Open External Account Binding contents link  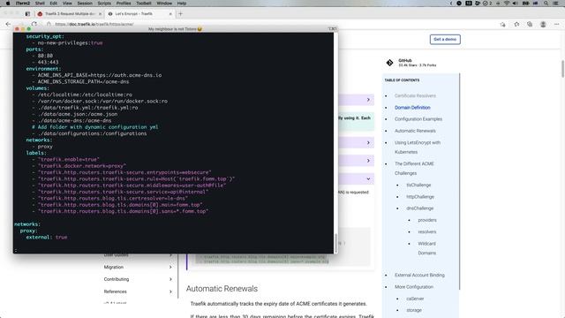[x=419, y=275]
